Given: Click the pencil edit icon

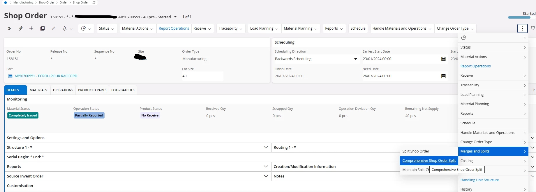Looking at the screenshot, I should [54, 28].
